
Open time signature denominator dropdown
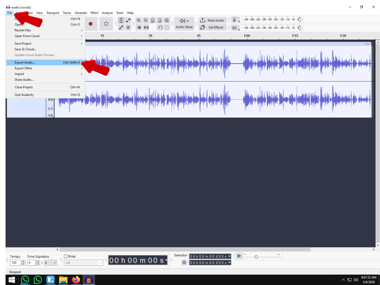[x=50, y=263]
